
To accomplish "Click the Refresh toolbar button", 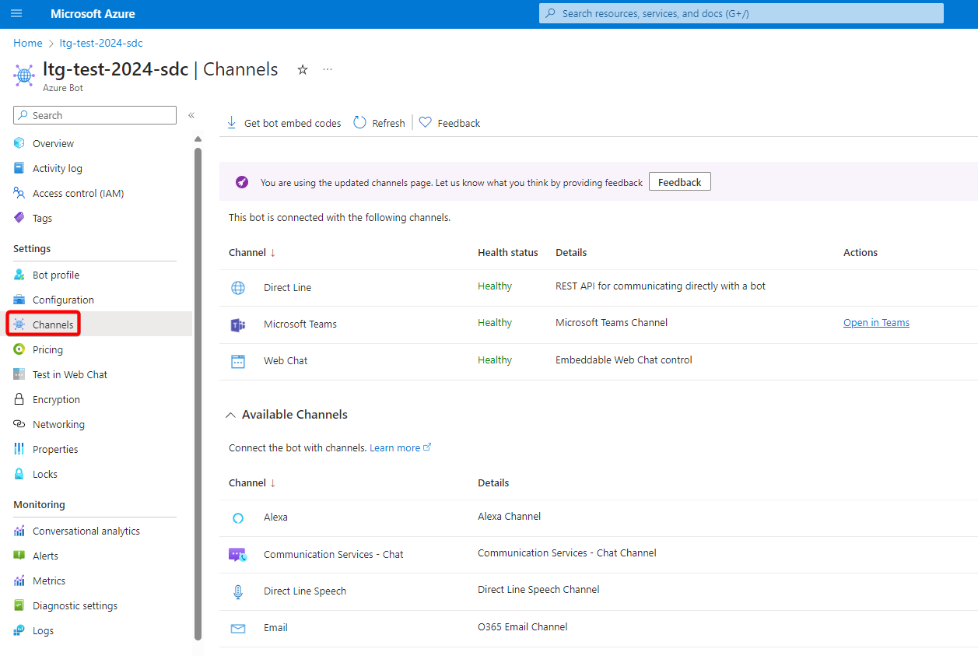I will pyautogui.click(x=380, y=123).
